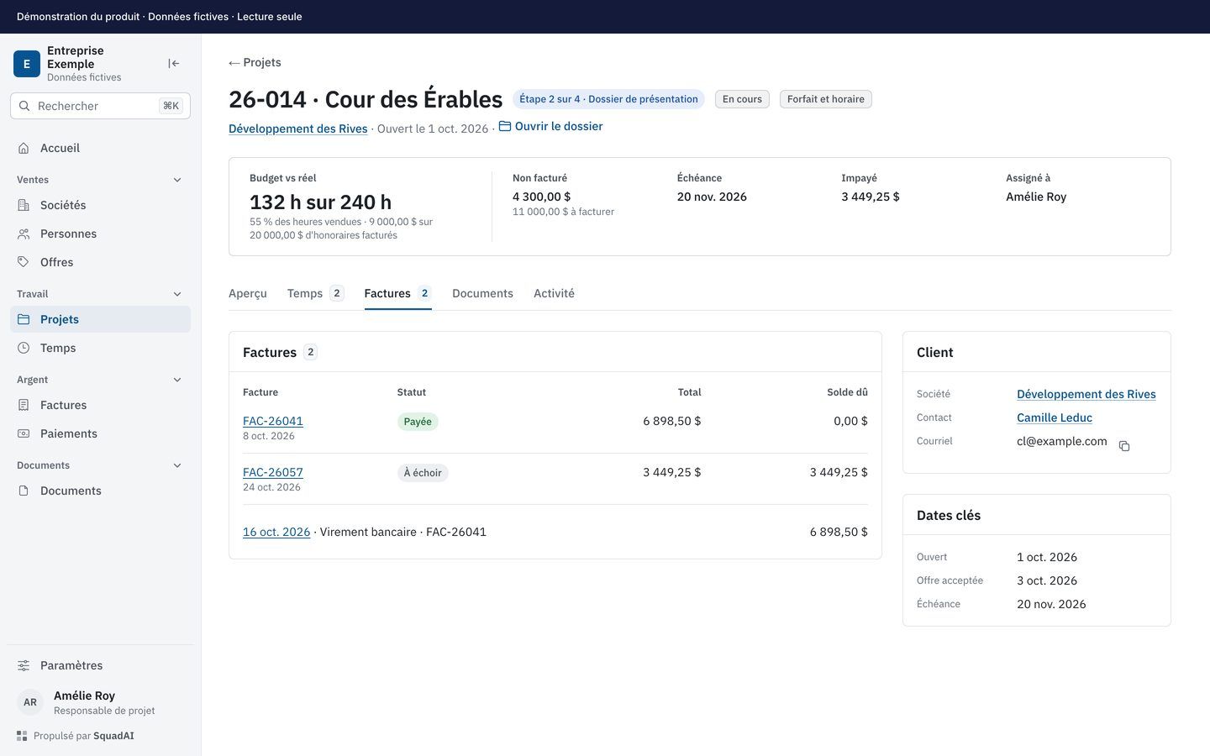Focus the Rechercher search field
This screenshot has height=756, width=1210.
point(101,106)
